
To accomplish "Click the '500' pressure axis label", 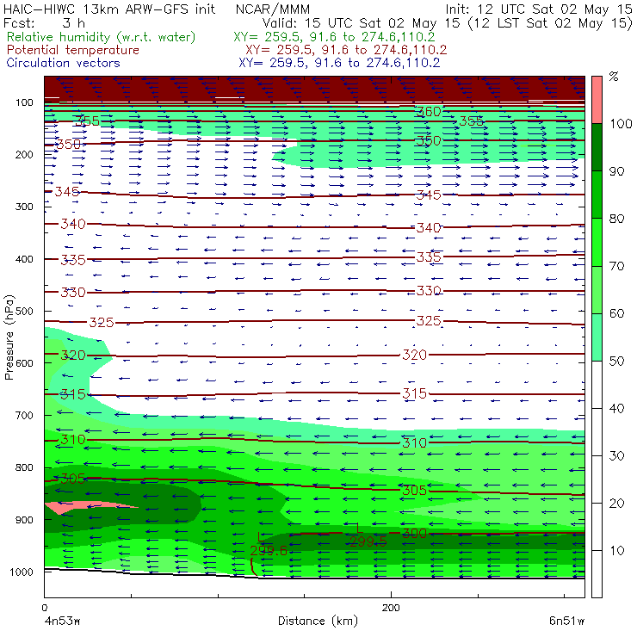I will 24,311.
